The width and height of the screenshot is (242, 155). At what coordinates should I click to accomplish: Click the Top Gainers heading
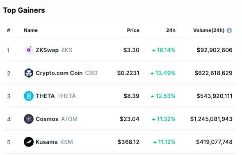(24, 10)
